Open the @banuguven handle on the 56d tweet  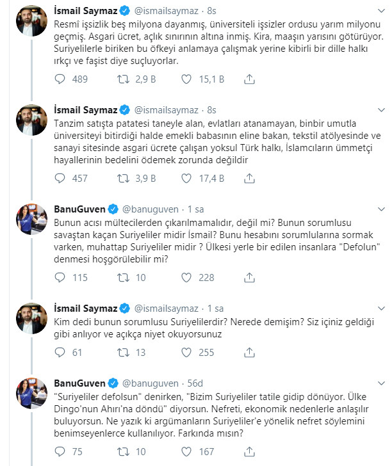[x=150, y=383]
